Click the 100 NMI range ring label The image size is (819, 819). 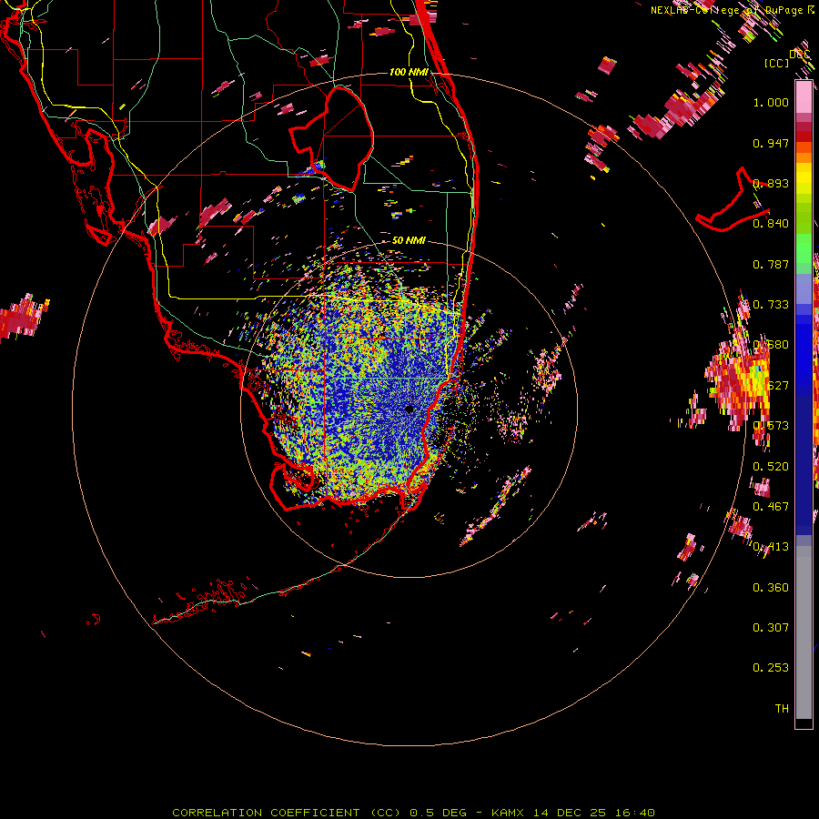[x=409, y=72]
